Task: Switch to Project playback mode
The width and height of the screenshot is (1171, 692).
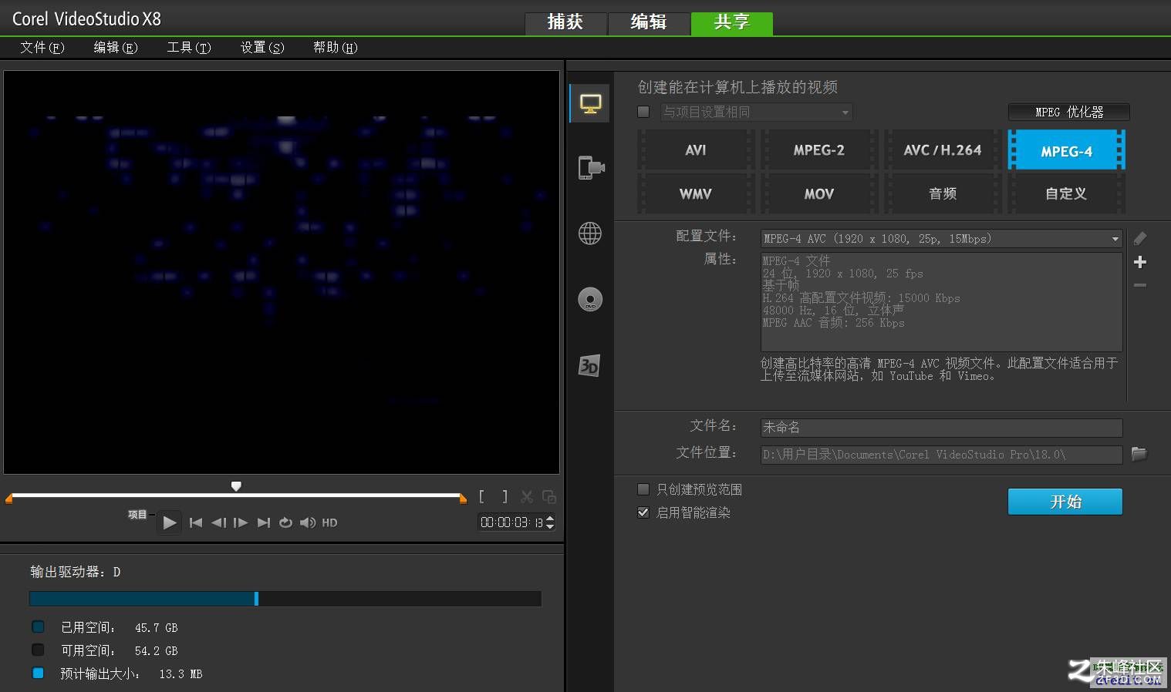Action: (x=137, y=514)
